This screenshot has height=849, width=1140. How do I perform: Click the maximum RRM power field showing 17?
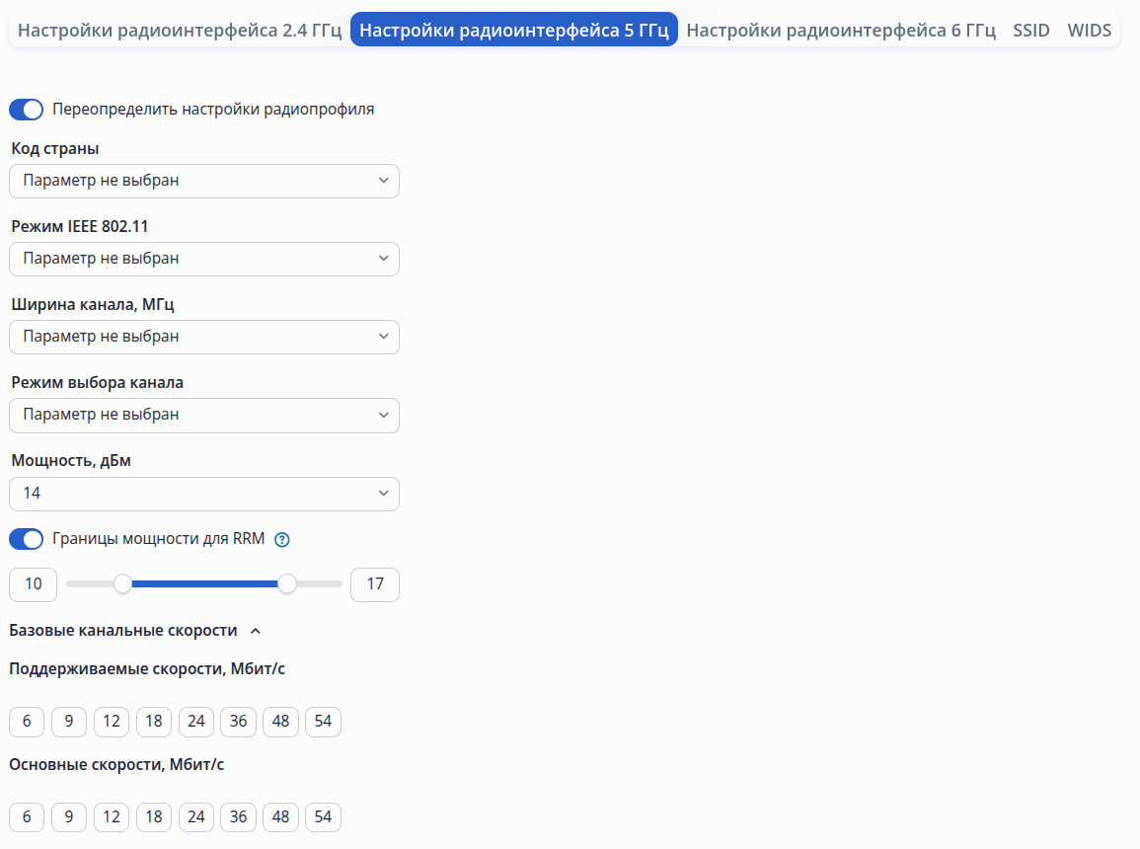(x=375, y=584)
